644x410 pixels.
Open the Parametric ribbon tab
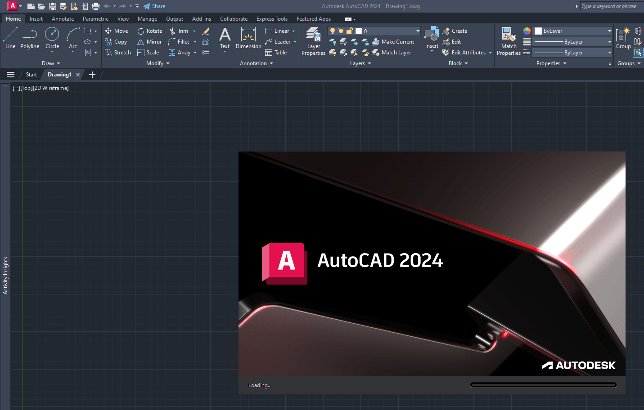pyautogui.click(x=95, y=19)
